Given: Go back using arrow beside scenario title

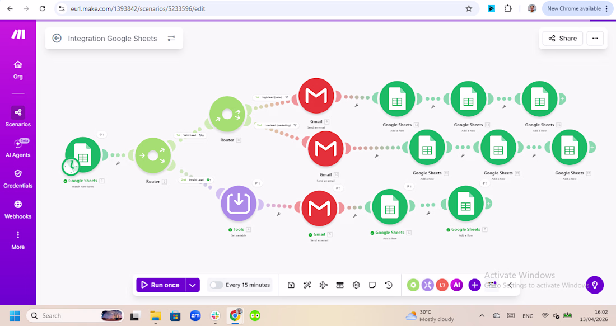Looking at the screenshot, I should [x=57, y=38].
